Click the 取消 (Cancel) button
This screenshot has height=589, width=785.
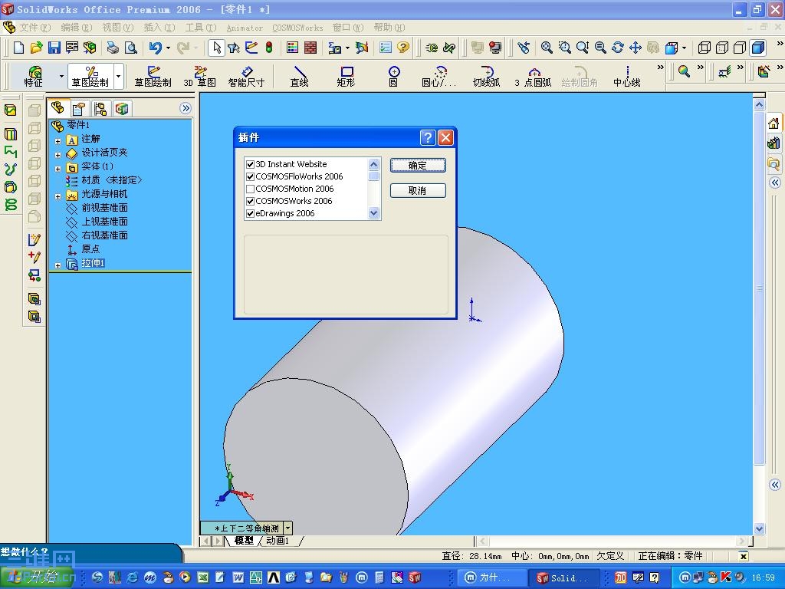[x=418, y=190]
